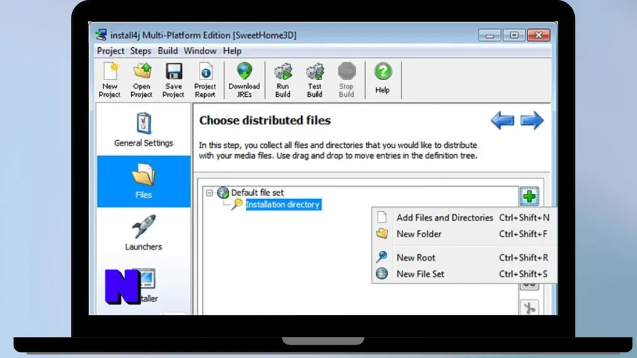
Task: Go to General Settings step
Action: (x=144, y=130)
